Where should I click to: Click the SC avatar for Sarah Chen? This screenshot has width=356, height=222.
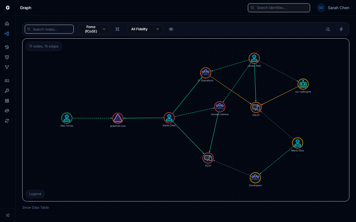pos(321,8)
